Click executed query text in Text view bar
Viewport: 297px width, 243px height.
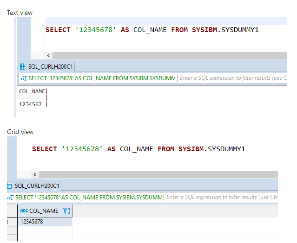click(x=102, y=78)
